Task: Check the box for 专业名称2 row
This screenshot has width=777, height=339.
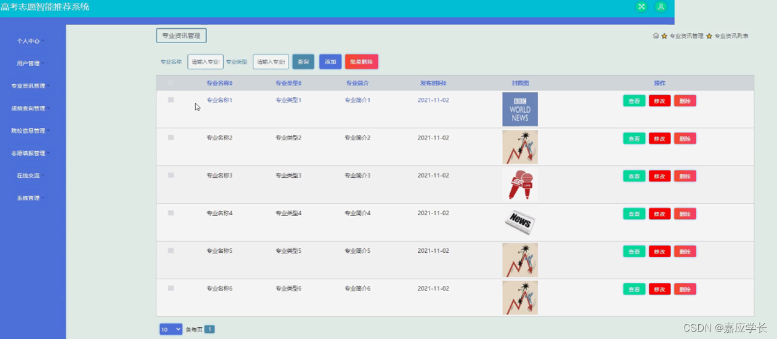Action: (171, 138)
